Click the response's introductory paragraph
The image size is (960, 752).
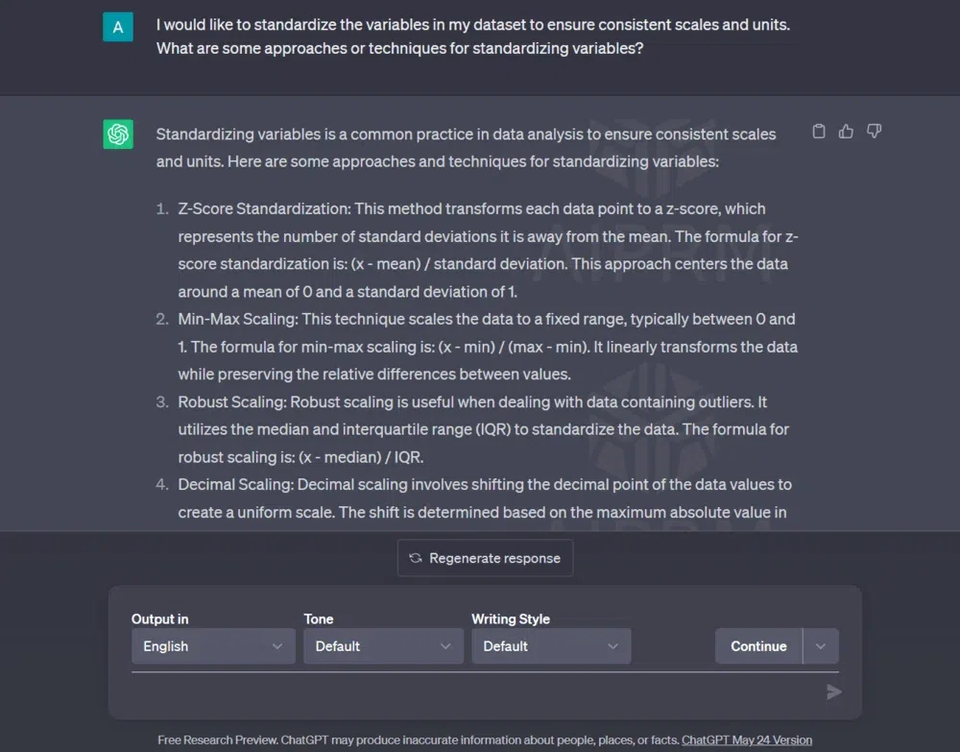pyautogui.click(x=466, y=148)
